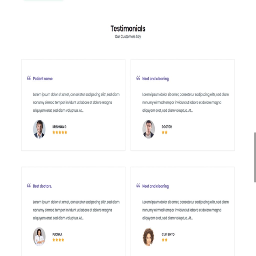Click the Patient name testimonial title
The width and height of the screenshot is (256, 256).
pos(43,79)
